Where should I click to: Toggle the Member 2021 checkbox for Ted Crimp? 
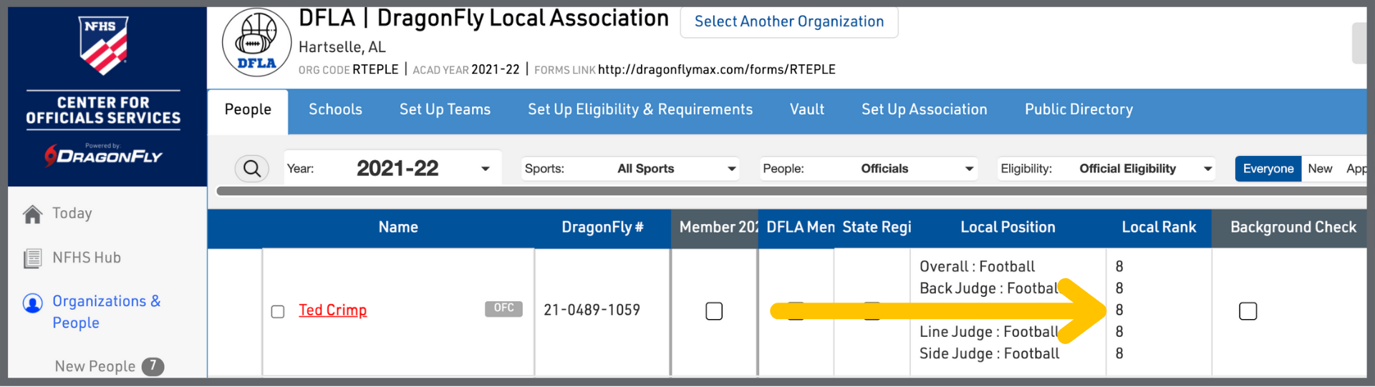(714, 311)
